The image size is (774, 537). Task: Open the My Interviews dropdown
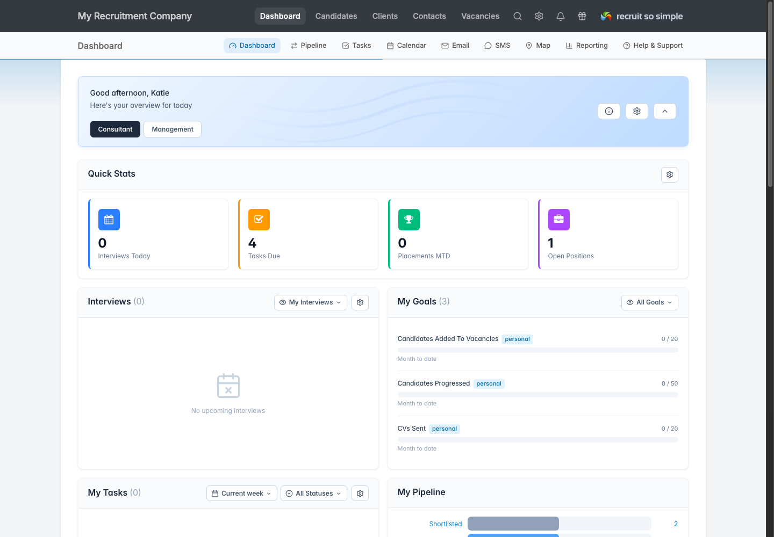point(311,302)
